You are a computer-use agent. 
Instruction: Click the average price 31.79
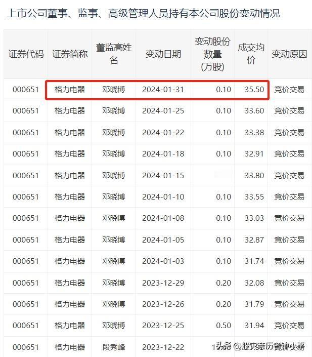tap(254, 304)
